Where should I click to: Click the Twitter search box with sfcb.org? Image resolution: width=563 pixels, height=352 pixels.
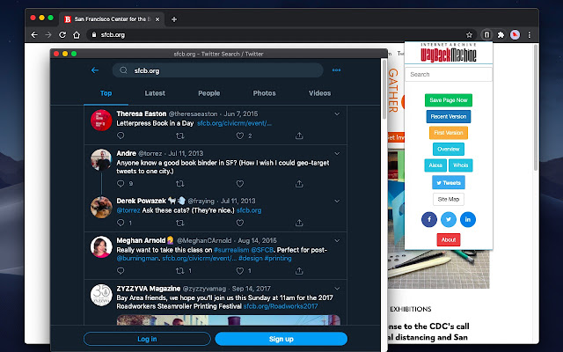pyautogui.click(x=217, y=70)
